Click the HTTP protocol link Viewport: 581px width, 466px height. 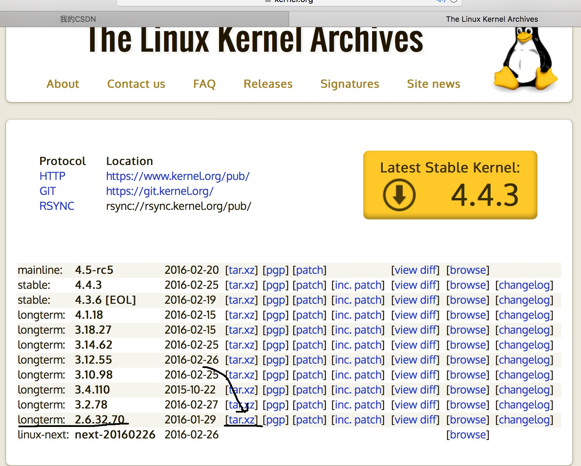click(52, 176)
